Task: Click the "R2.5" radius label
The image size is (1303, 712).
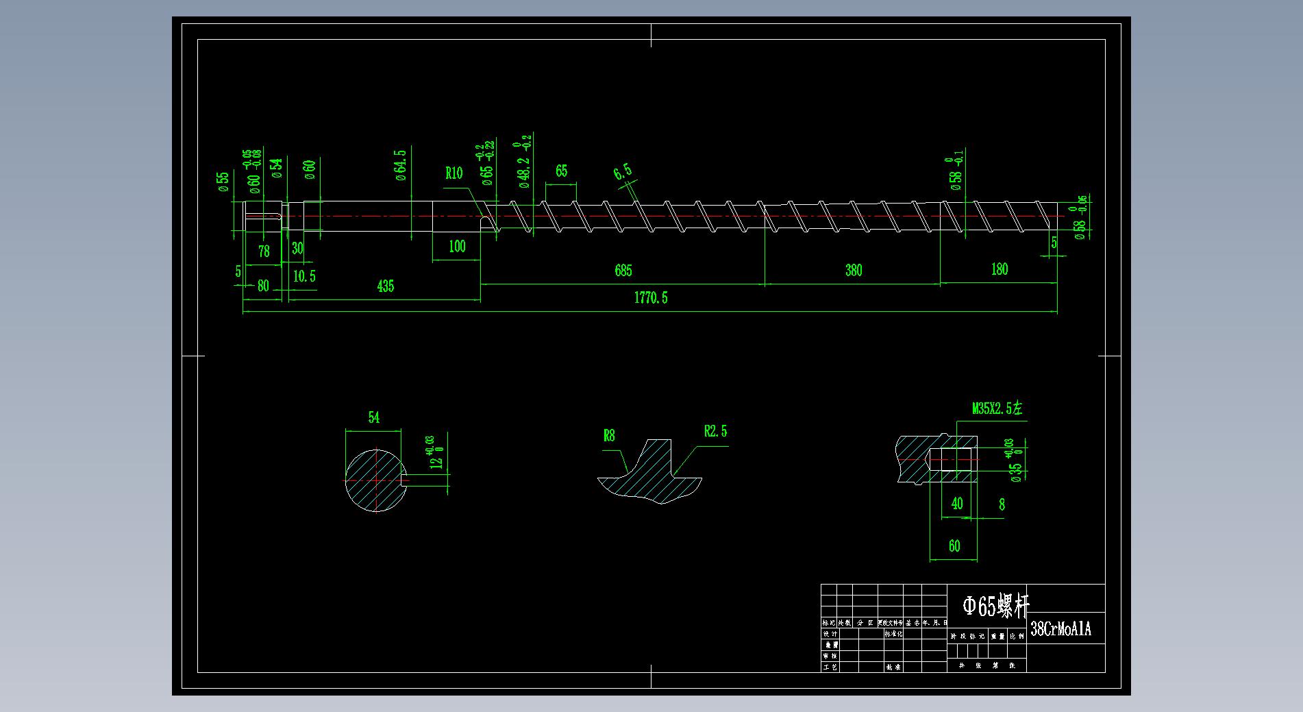Action: pos(715,431)
